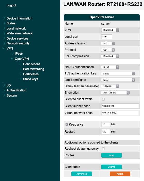Click the Restart seconds field
This screenshot has height=181, width=144.
pyautogui.click(x=106, y=132)
